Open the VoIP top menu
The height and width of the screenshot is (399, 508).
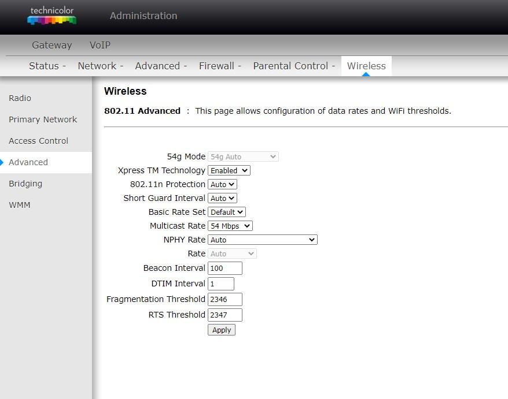pos(100,45)
